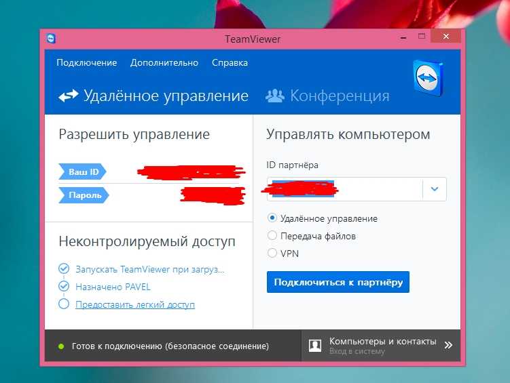Open Предоставить легкий доступ link
This screenshot has height=383, width=510.
(x=135, y=304)
